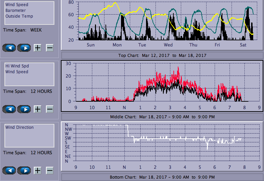Click the minus button in the Hi Wind Spd panel
The width and height of the screenshot is (264, 181).
tap(50, 109)
